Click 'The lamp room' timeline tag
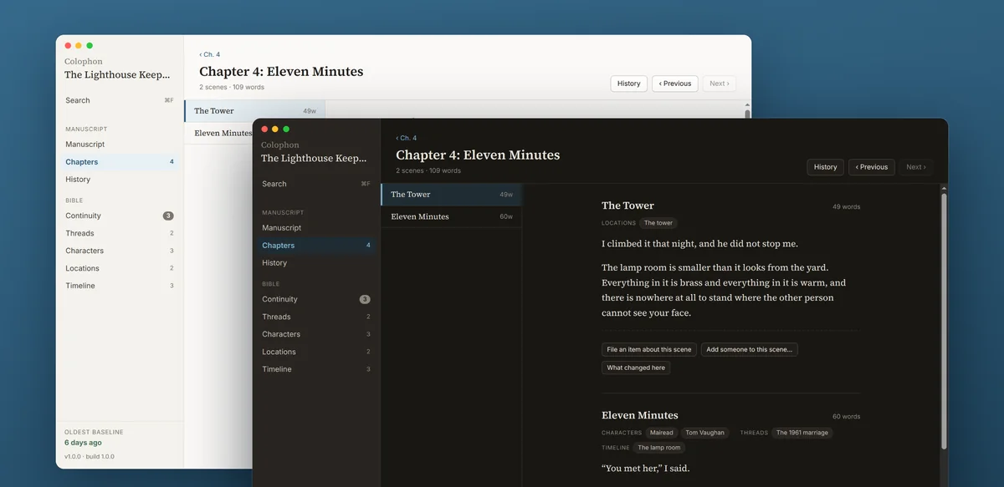Screen dimensions: 1004x487 click(659, 448)
